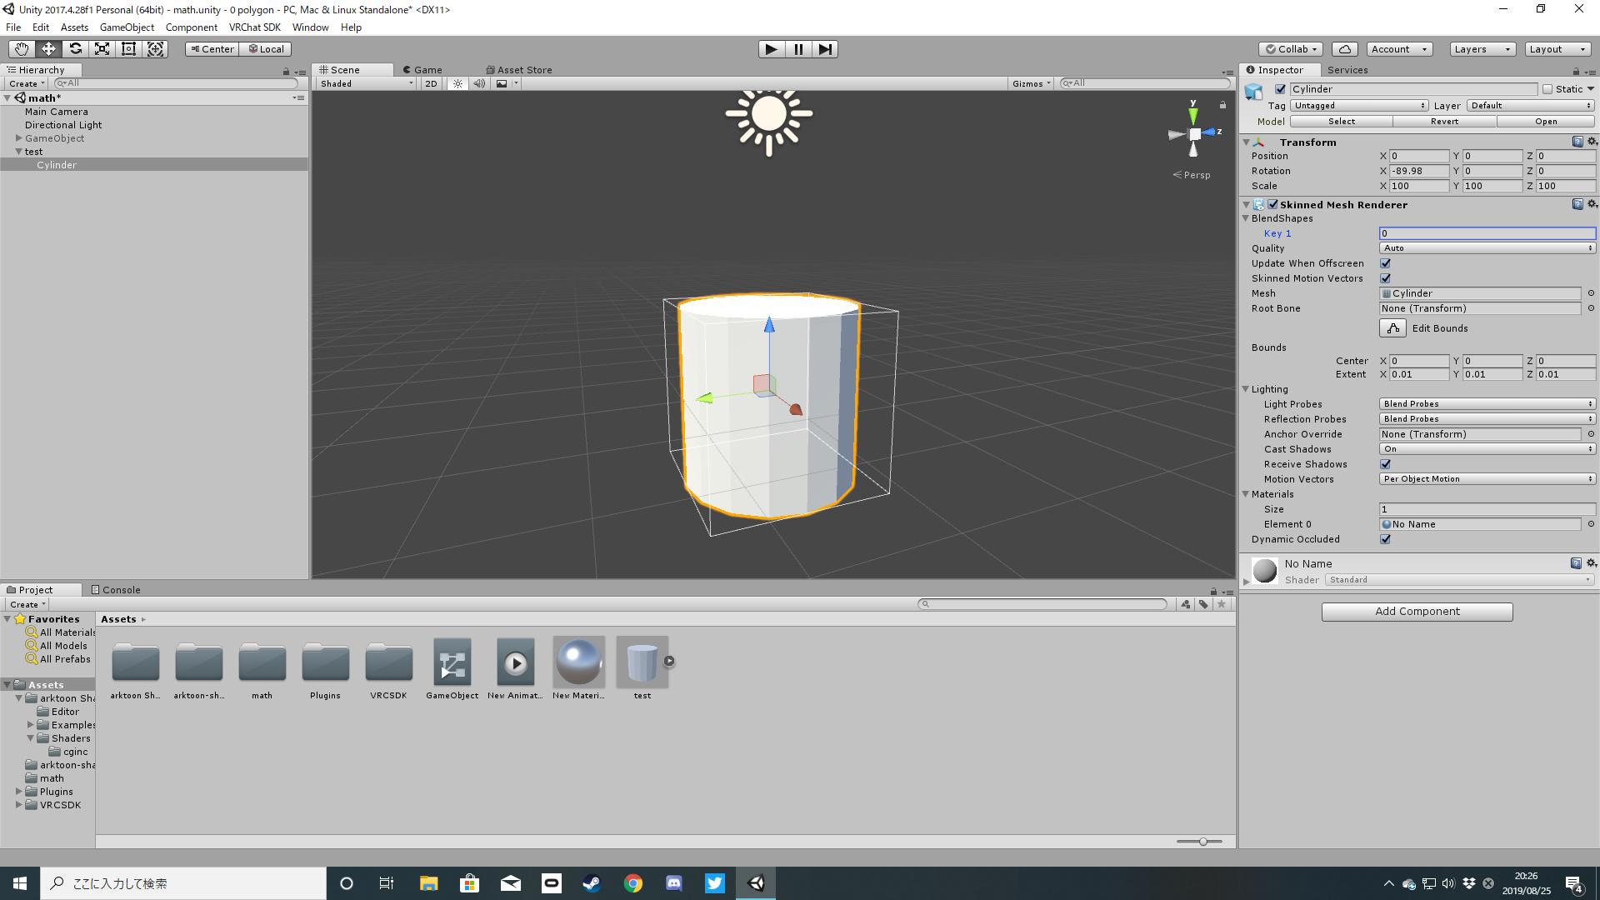
Task: Toggle Receive Shadows checkbox
Action: (x=1386, y=464)
